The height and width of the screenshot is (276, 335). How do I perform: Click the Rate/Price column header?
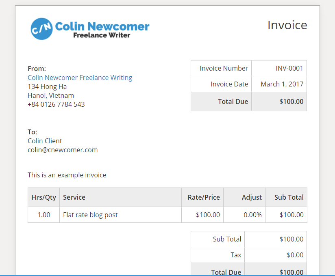coord(203,197)
